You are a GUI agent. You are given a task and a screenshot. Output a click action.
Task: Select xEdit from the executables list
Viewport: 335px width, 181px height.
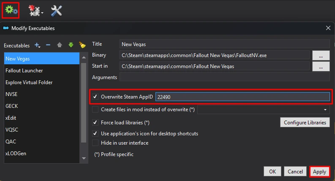[x=12, y=118]
